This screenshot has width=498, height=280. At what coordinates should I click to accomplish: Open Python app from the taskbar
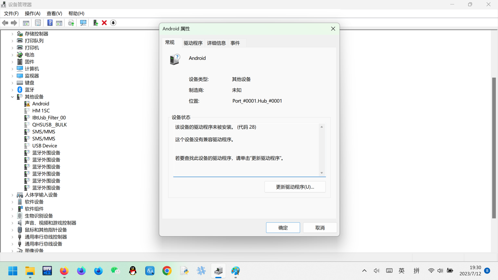pyautogui.click(x=184, y=271)
